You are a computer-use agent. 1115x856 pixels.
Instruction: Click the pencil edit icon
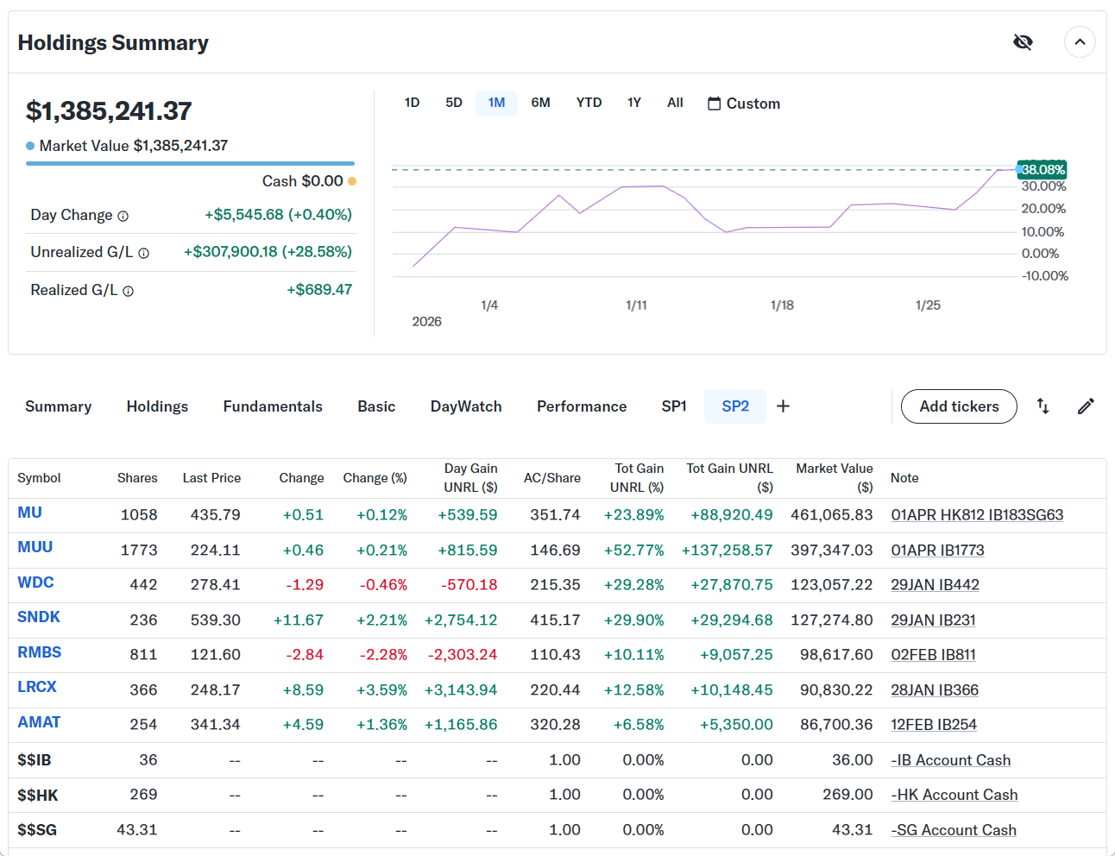pyautogui.click(x=1086, y=406)
